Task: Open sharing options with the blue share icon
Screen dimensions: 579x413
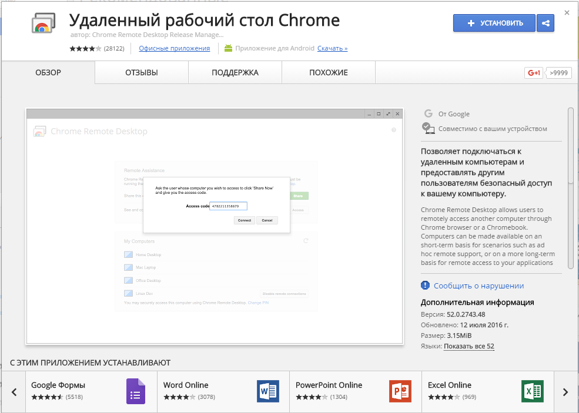Action: [545, 22]
